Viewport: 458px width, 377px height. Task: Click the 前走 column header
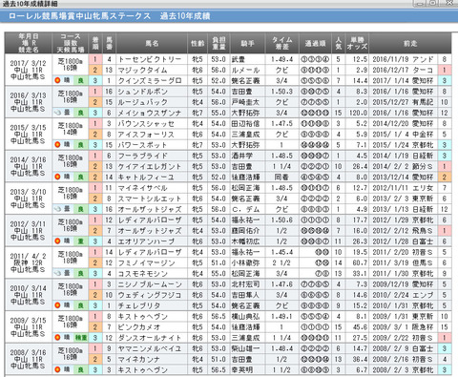tap(410, 43)
